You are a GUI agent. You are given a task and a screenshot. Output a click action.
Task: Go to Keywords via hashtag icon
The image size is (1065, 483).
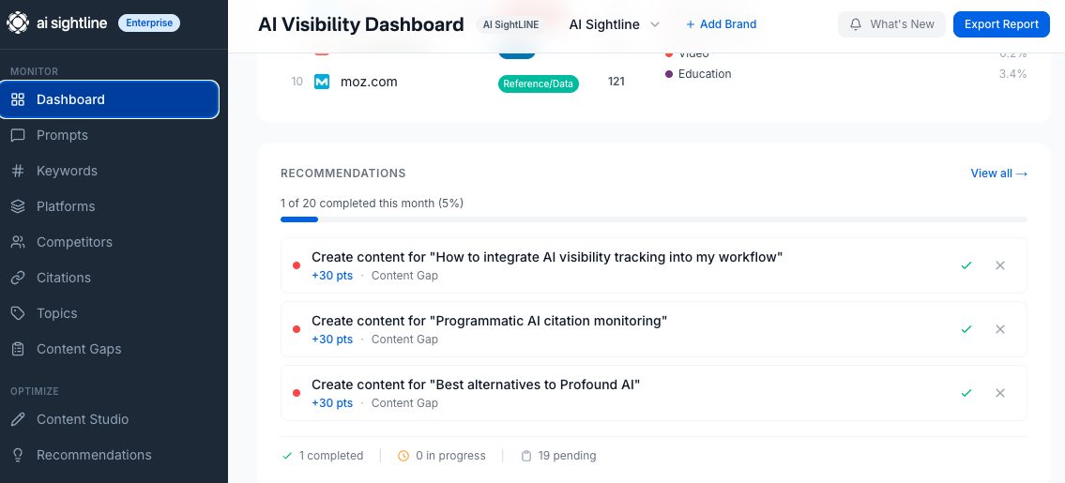[18, 171]
